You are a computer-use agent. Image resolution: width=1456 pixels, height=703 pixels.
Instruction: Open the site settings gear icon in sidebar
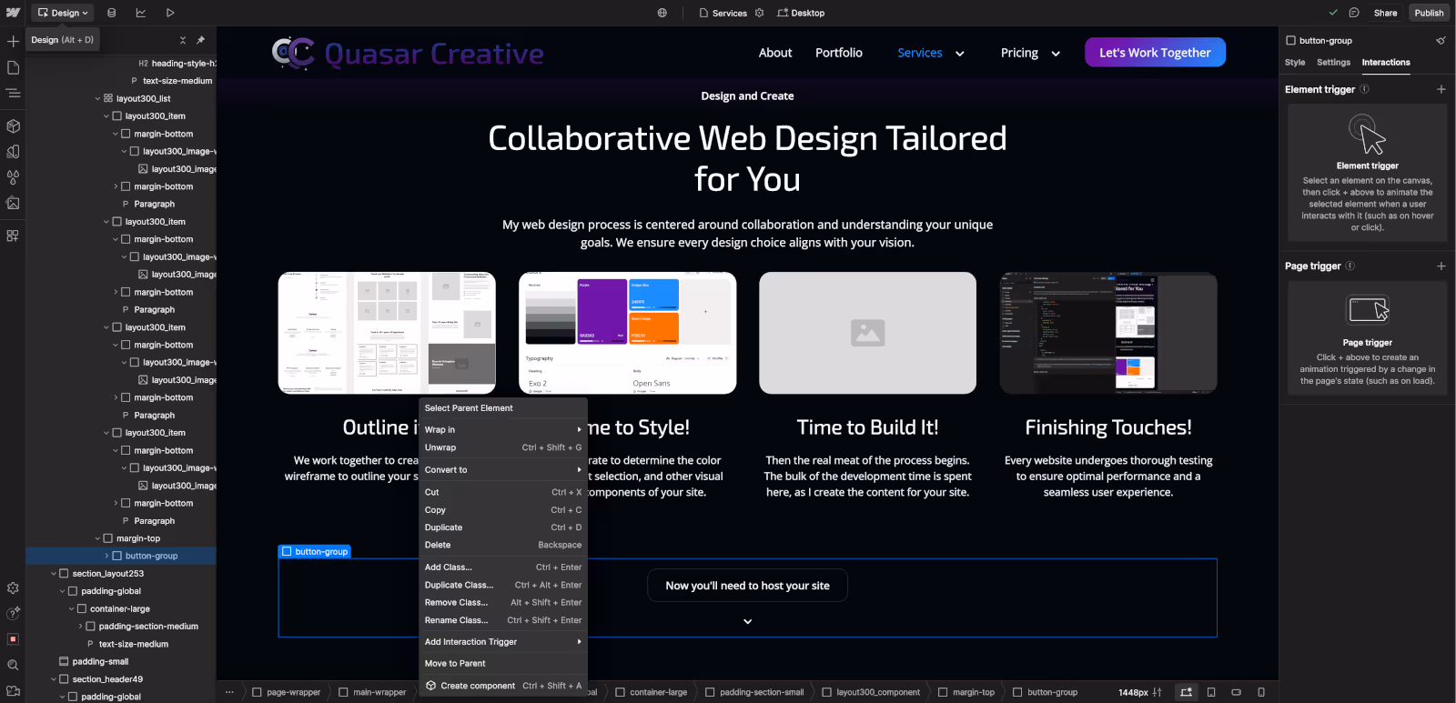coord(13,588)
